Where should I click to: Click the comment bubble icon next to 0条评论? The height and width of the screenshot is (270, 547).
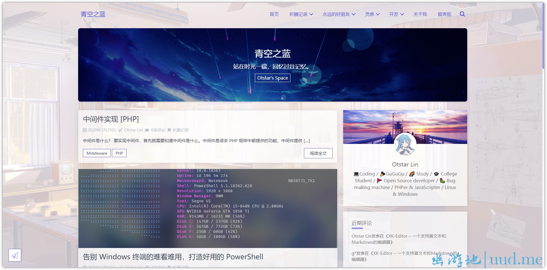[x=147, y=130]
